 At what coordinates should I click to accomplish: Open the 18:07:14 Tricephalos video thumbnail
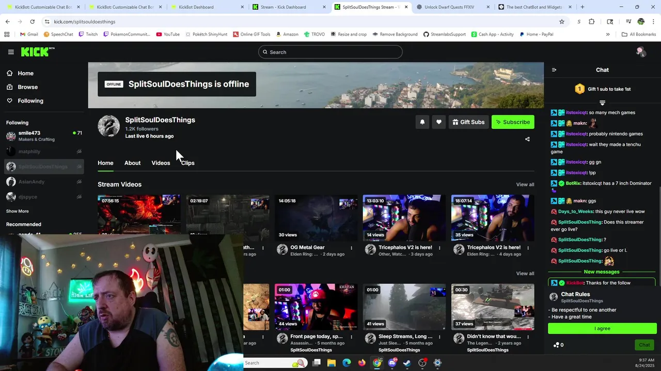point(493,218)
